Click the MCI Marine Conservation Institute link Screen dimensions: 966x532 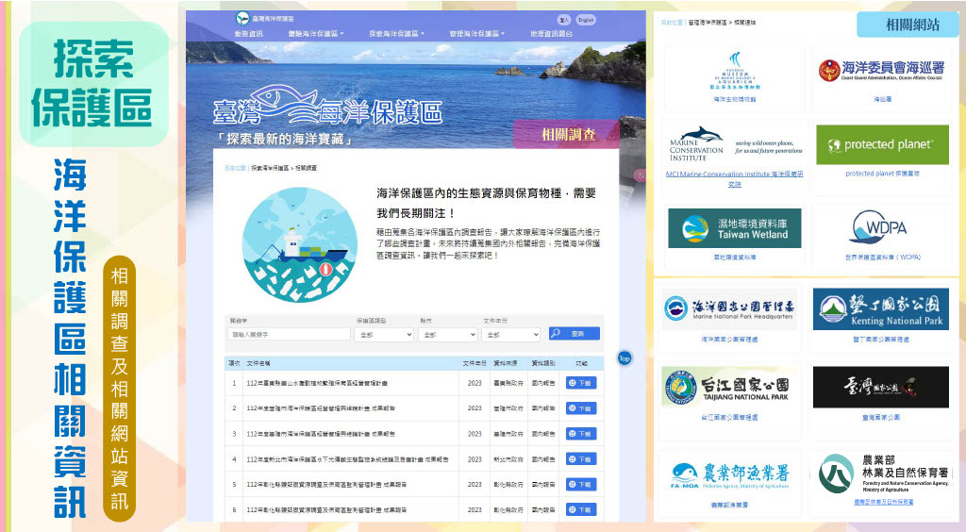(x=734, y=178)
